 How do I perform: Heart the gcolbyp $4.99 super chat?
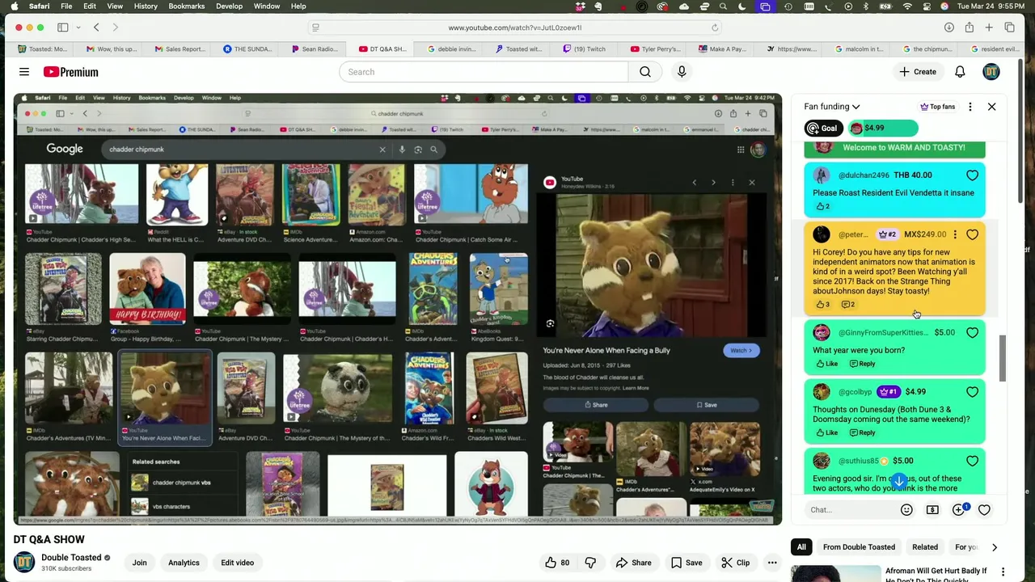point(972,392)
